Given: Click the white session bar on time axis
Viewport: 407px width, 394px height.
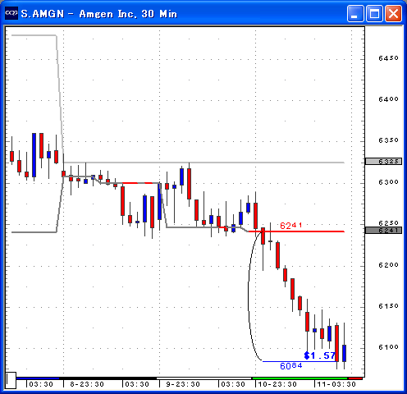Looking at the screenshot, I should coord(204,378).
